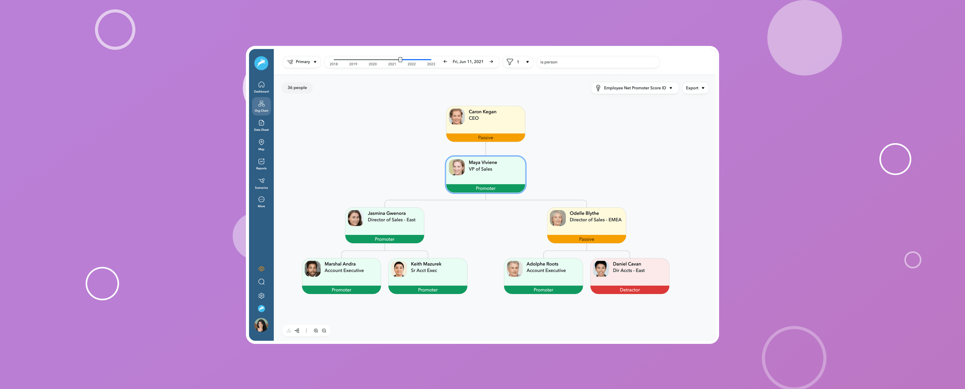
Task: Open settings gear in sidebar
Action: (x=261, y=296)
